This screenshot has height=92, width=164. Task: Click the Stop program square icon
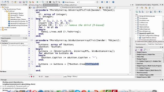click(x=50, y=2)
